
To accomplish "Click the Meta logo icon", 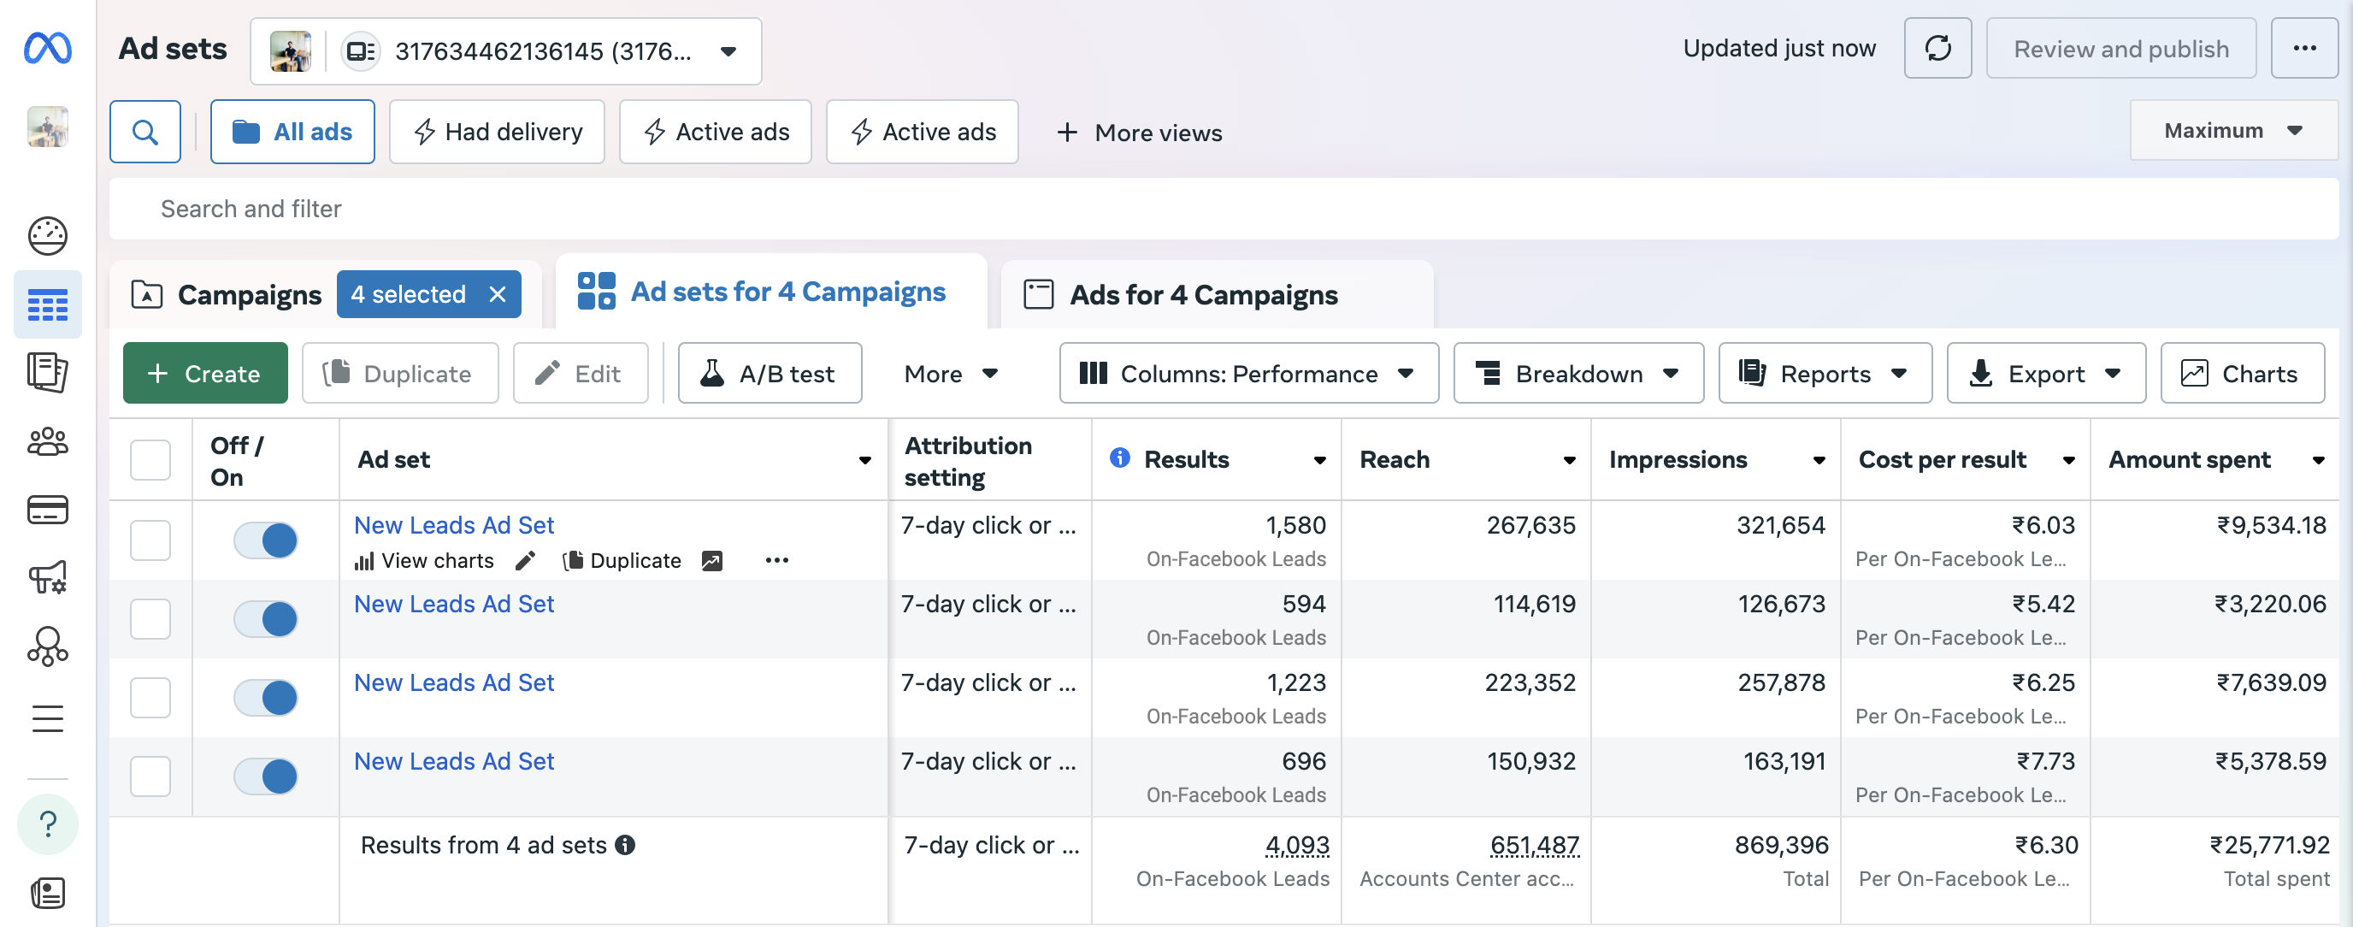I will click(x=48, y=49).
